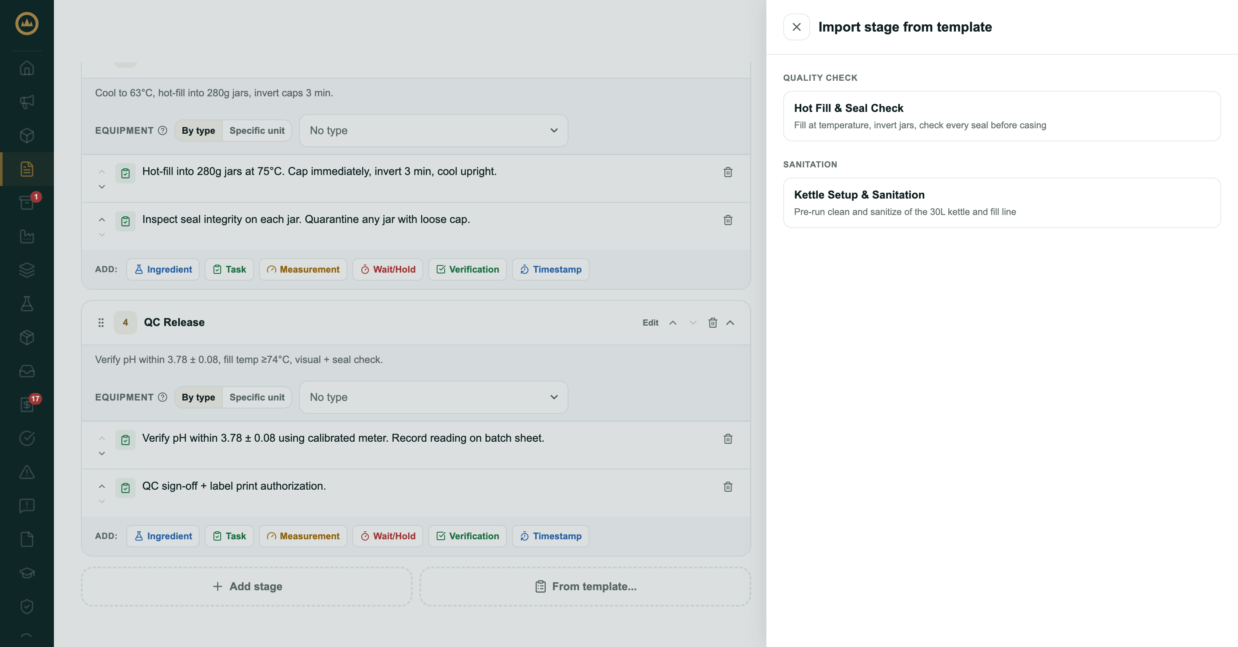Open the graduation cap training icon

pyautogui.click(x=27, y=573)
